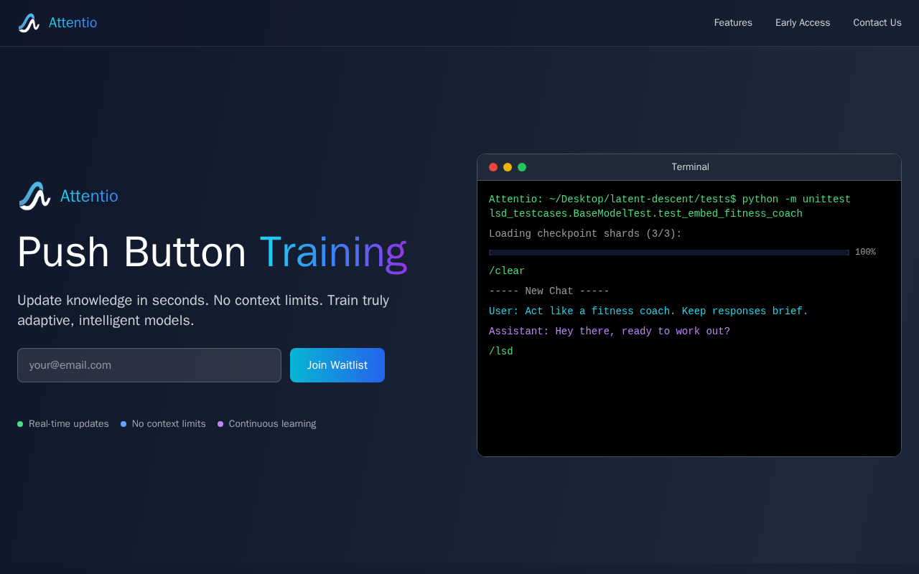Click the /clear command in terminal
This screenshot has width=919, height=574.
coord(507,271)
